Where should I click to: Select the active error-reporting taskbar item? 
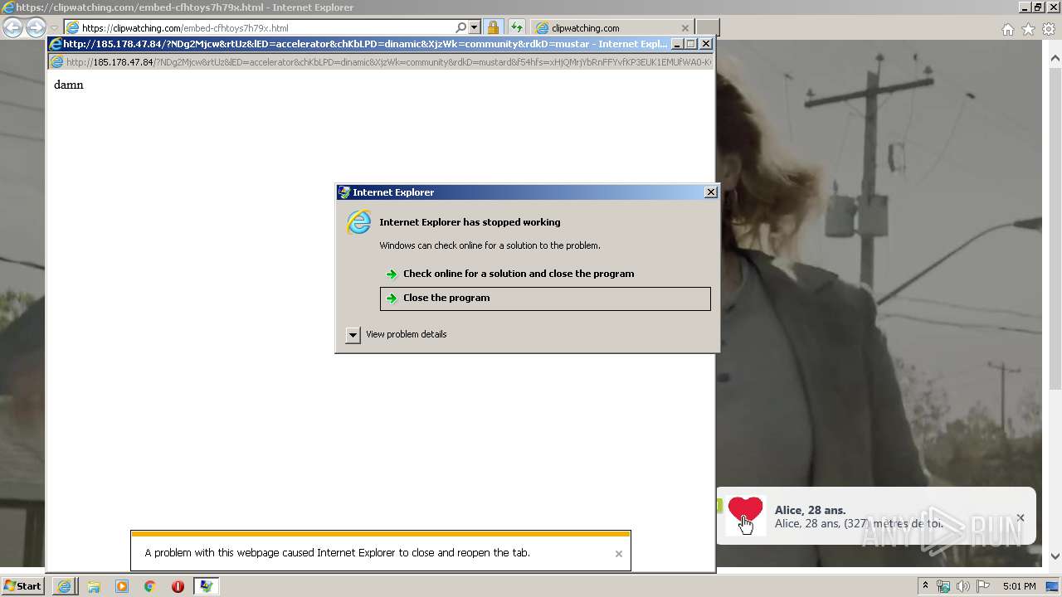point(206,586)
